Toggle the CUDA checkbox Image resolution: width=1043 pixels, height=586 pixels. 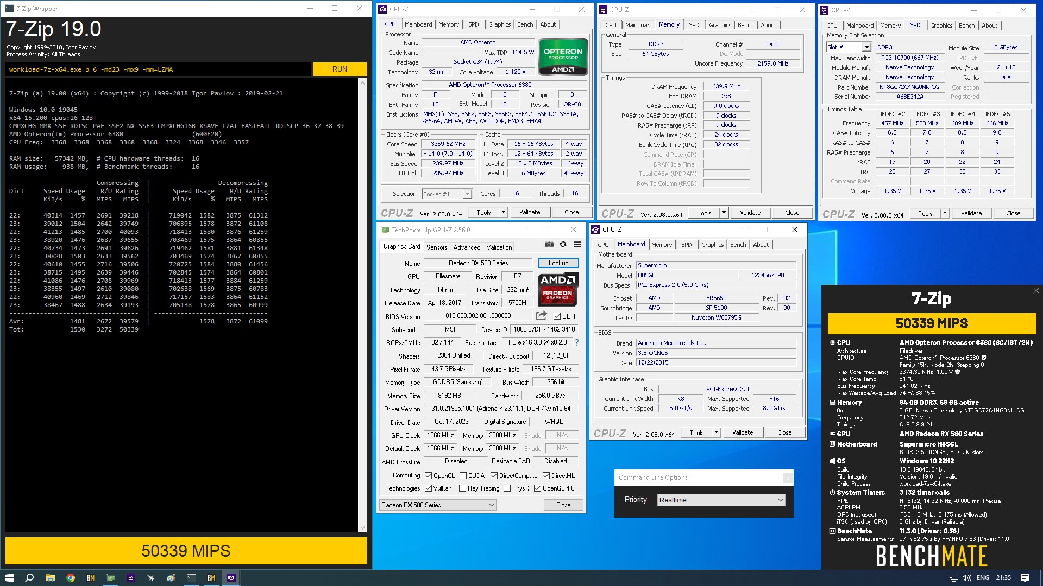click(x=463, y=476)
